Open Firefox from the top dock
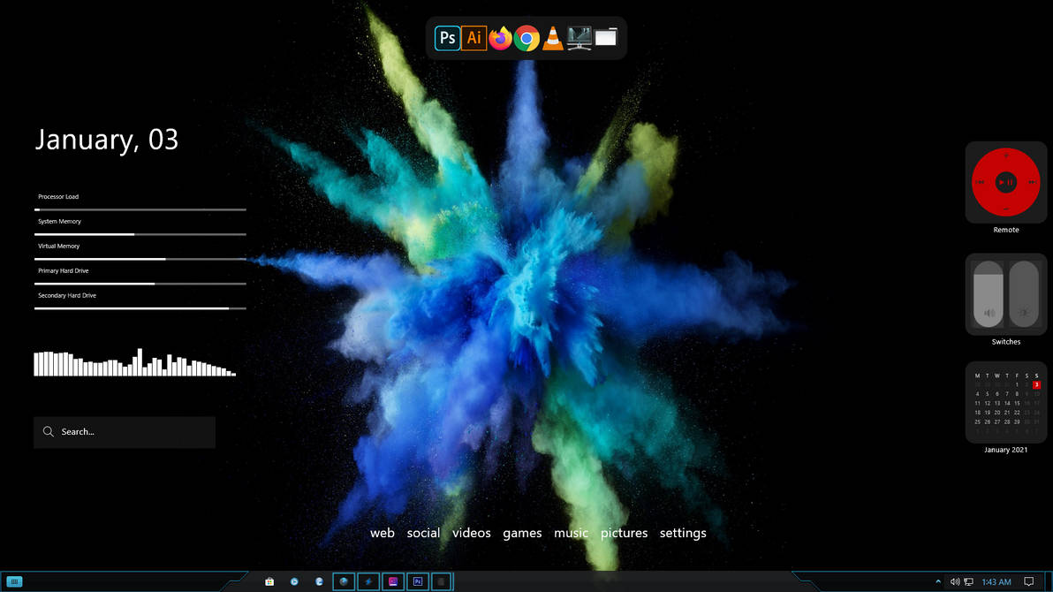1053x592 pixels. coord(500,38)
